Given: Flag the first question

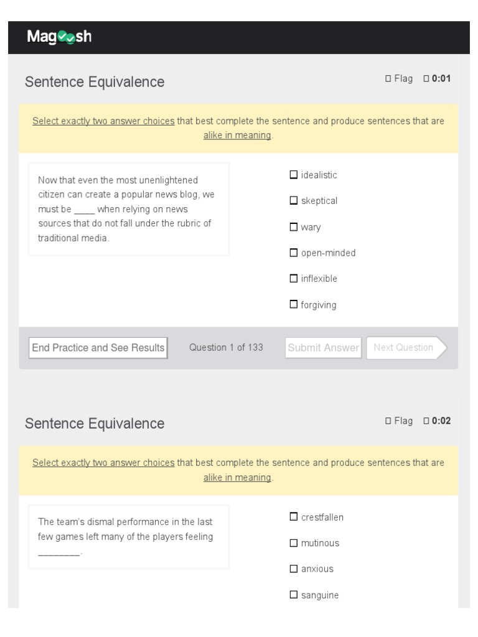Looking at the screenshot, I should point(398,78).
